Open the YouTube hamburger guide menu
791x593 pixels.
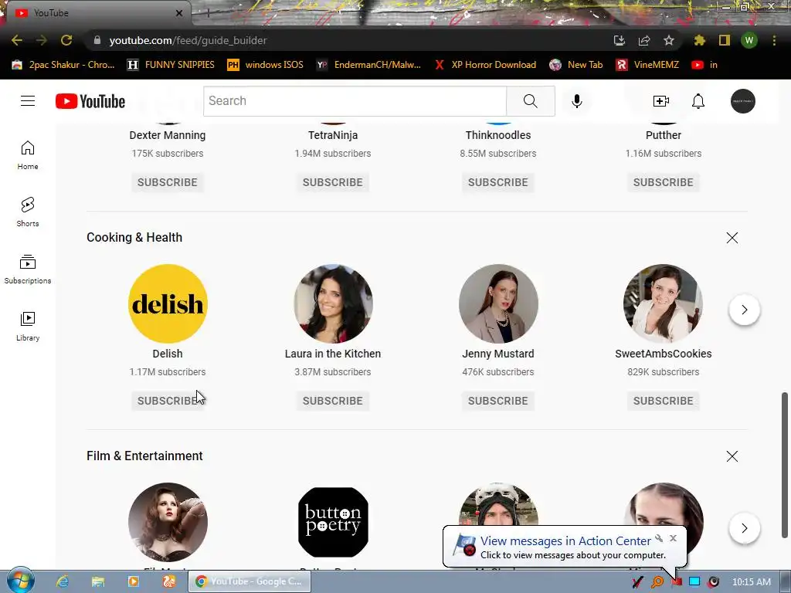coord(28,101)
